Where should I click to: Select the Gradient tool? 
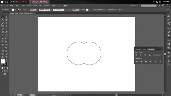(x=6, y=45)
